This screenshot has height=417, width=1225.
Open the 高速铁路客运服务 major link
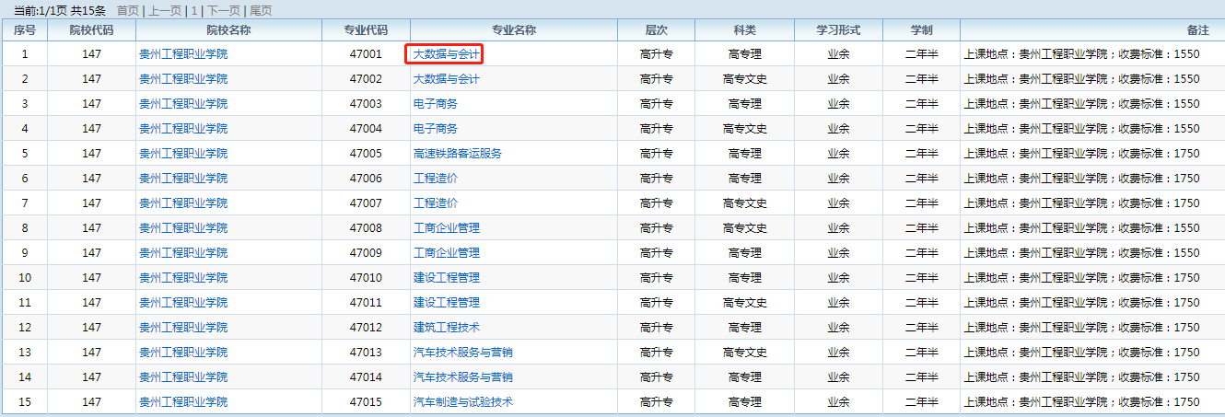pyautogui.click(x=457, y=154)
